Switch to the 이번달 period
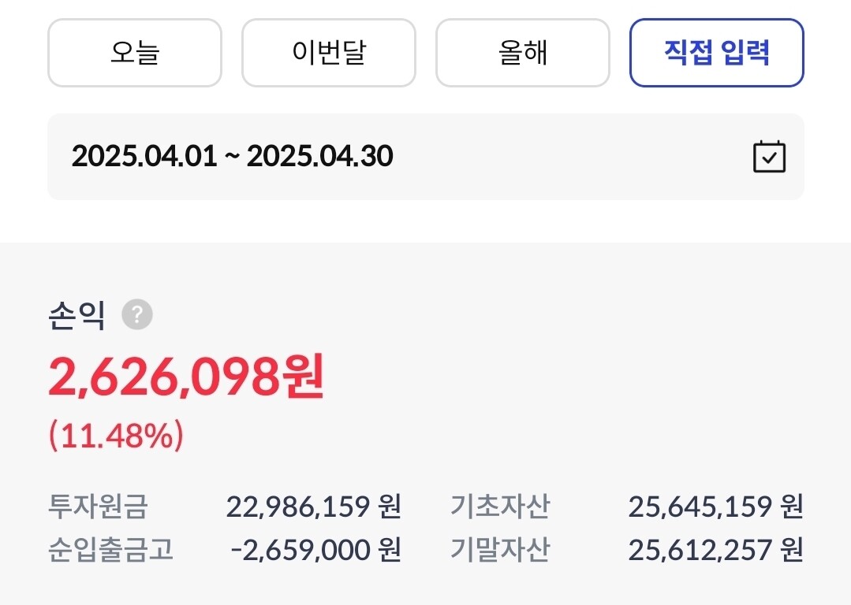 [328, 53]
